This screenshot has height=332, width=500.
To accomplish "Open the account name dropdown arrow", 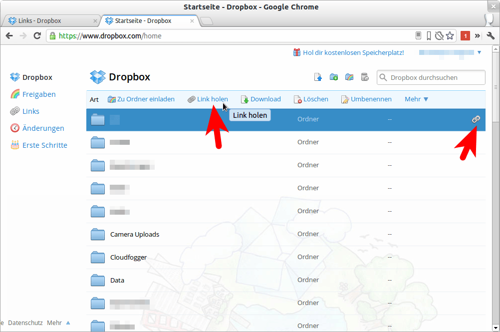I will click(x=479, y=52).
